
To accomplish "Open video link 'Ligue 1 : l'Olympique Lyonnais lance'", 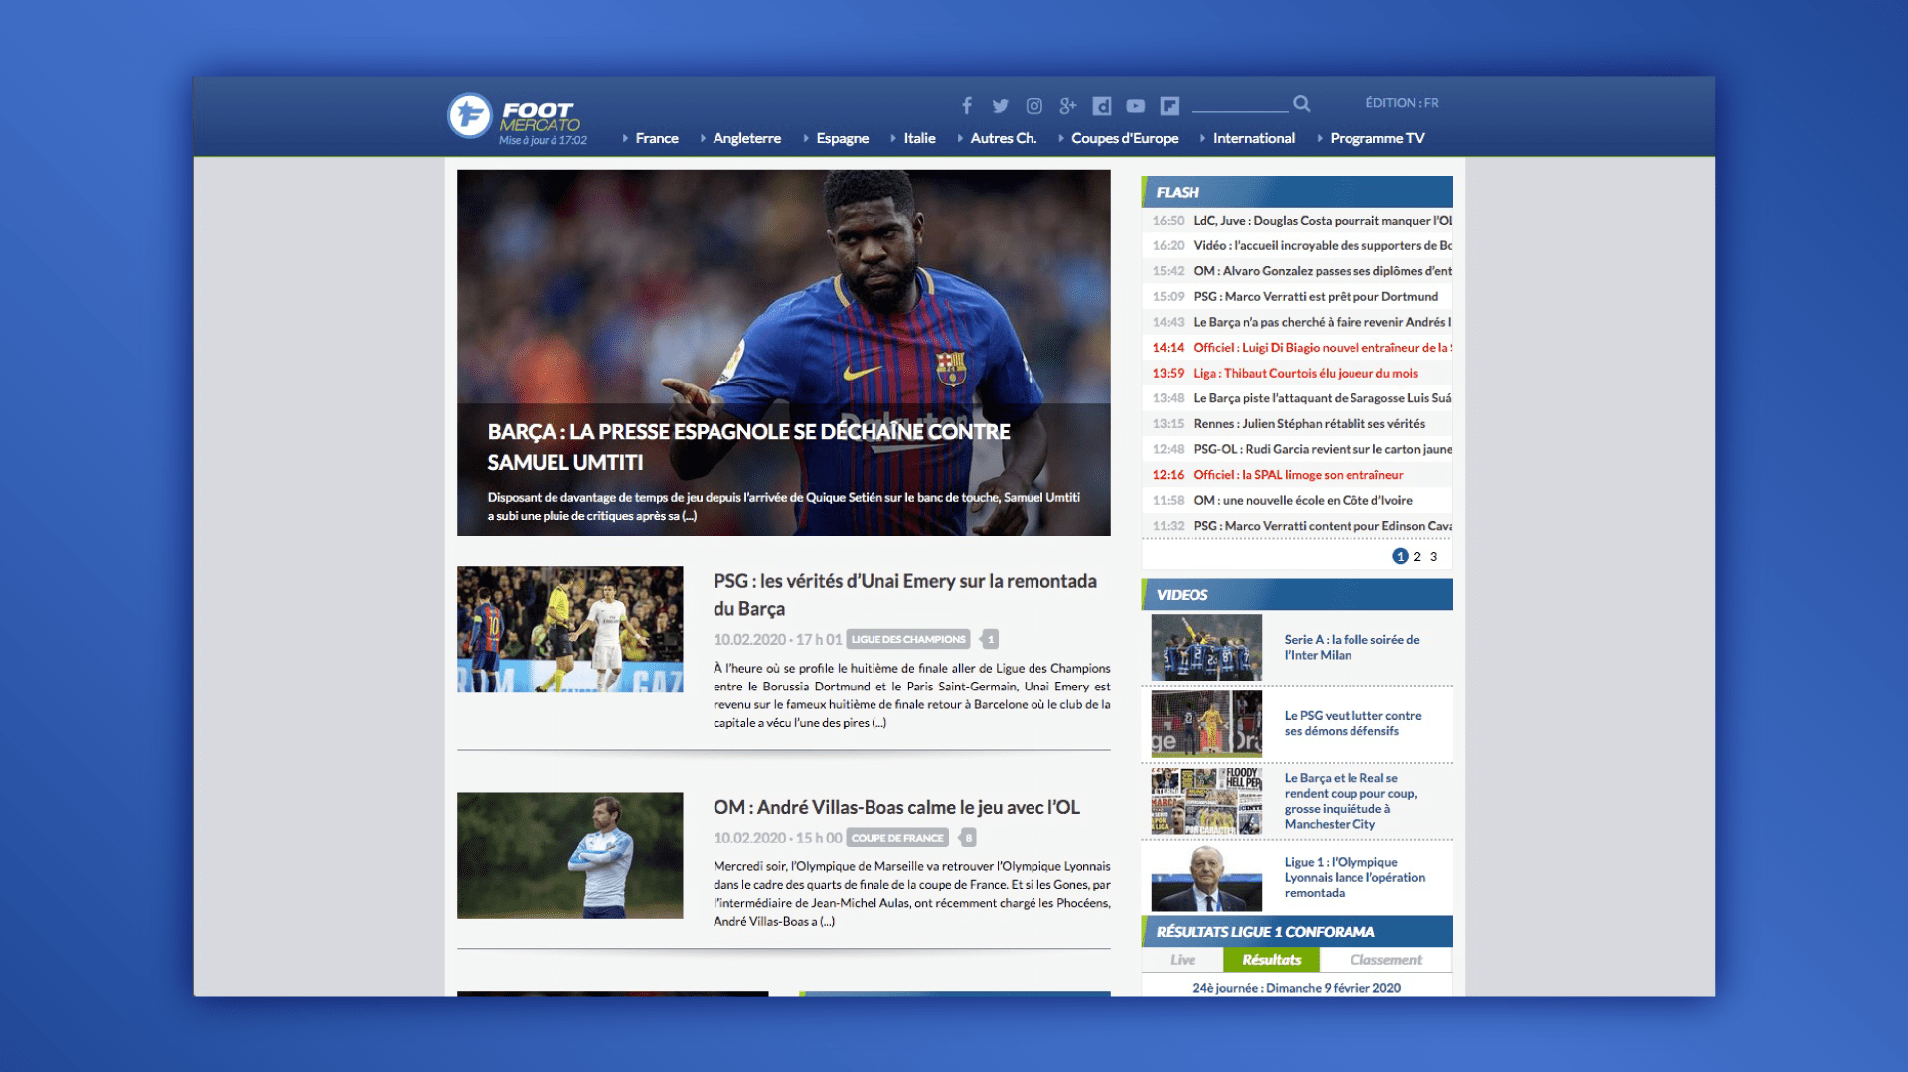I will (x=1354, y=877).
